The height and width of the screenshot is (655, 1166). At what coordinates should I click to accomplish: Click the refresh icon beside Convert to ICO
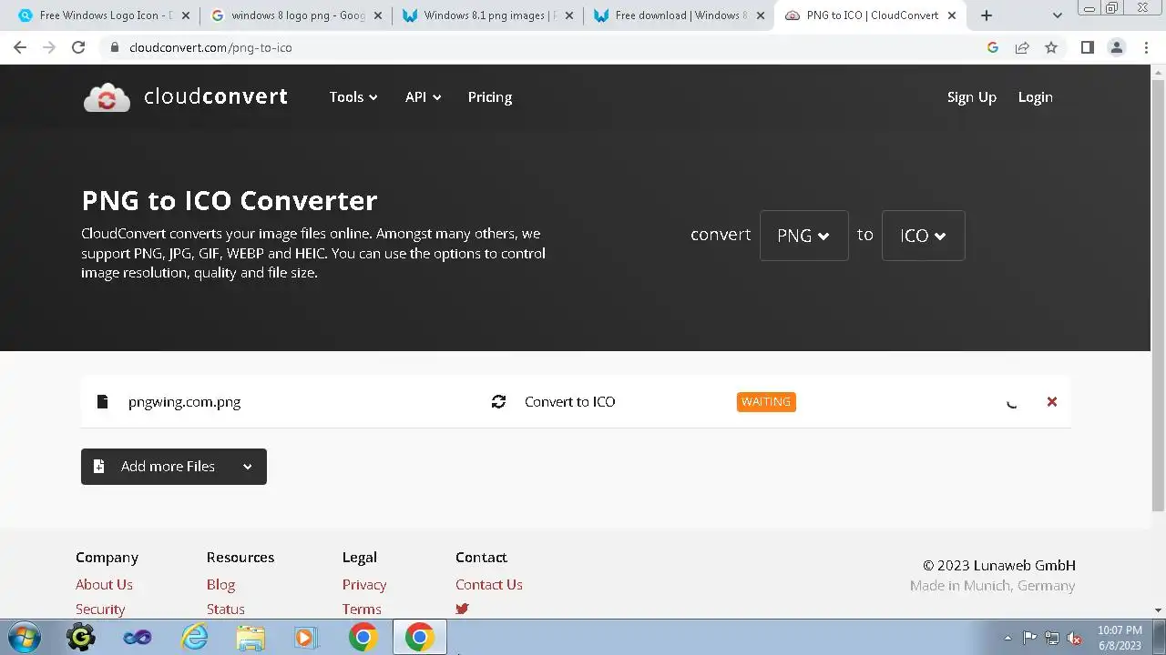[498, 401]
